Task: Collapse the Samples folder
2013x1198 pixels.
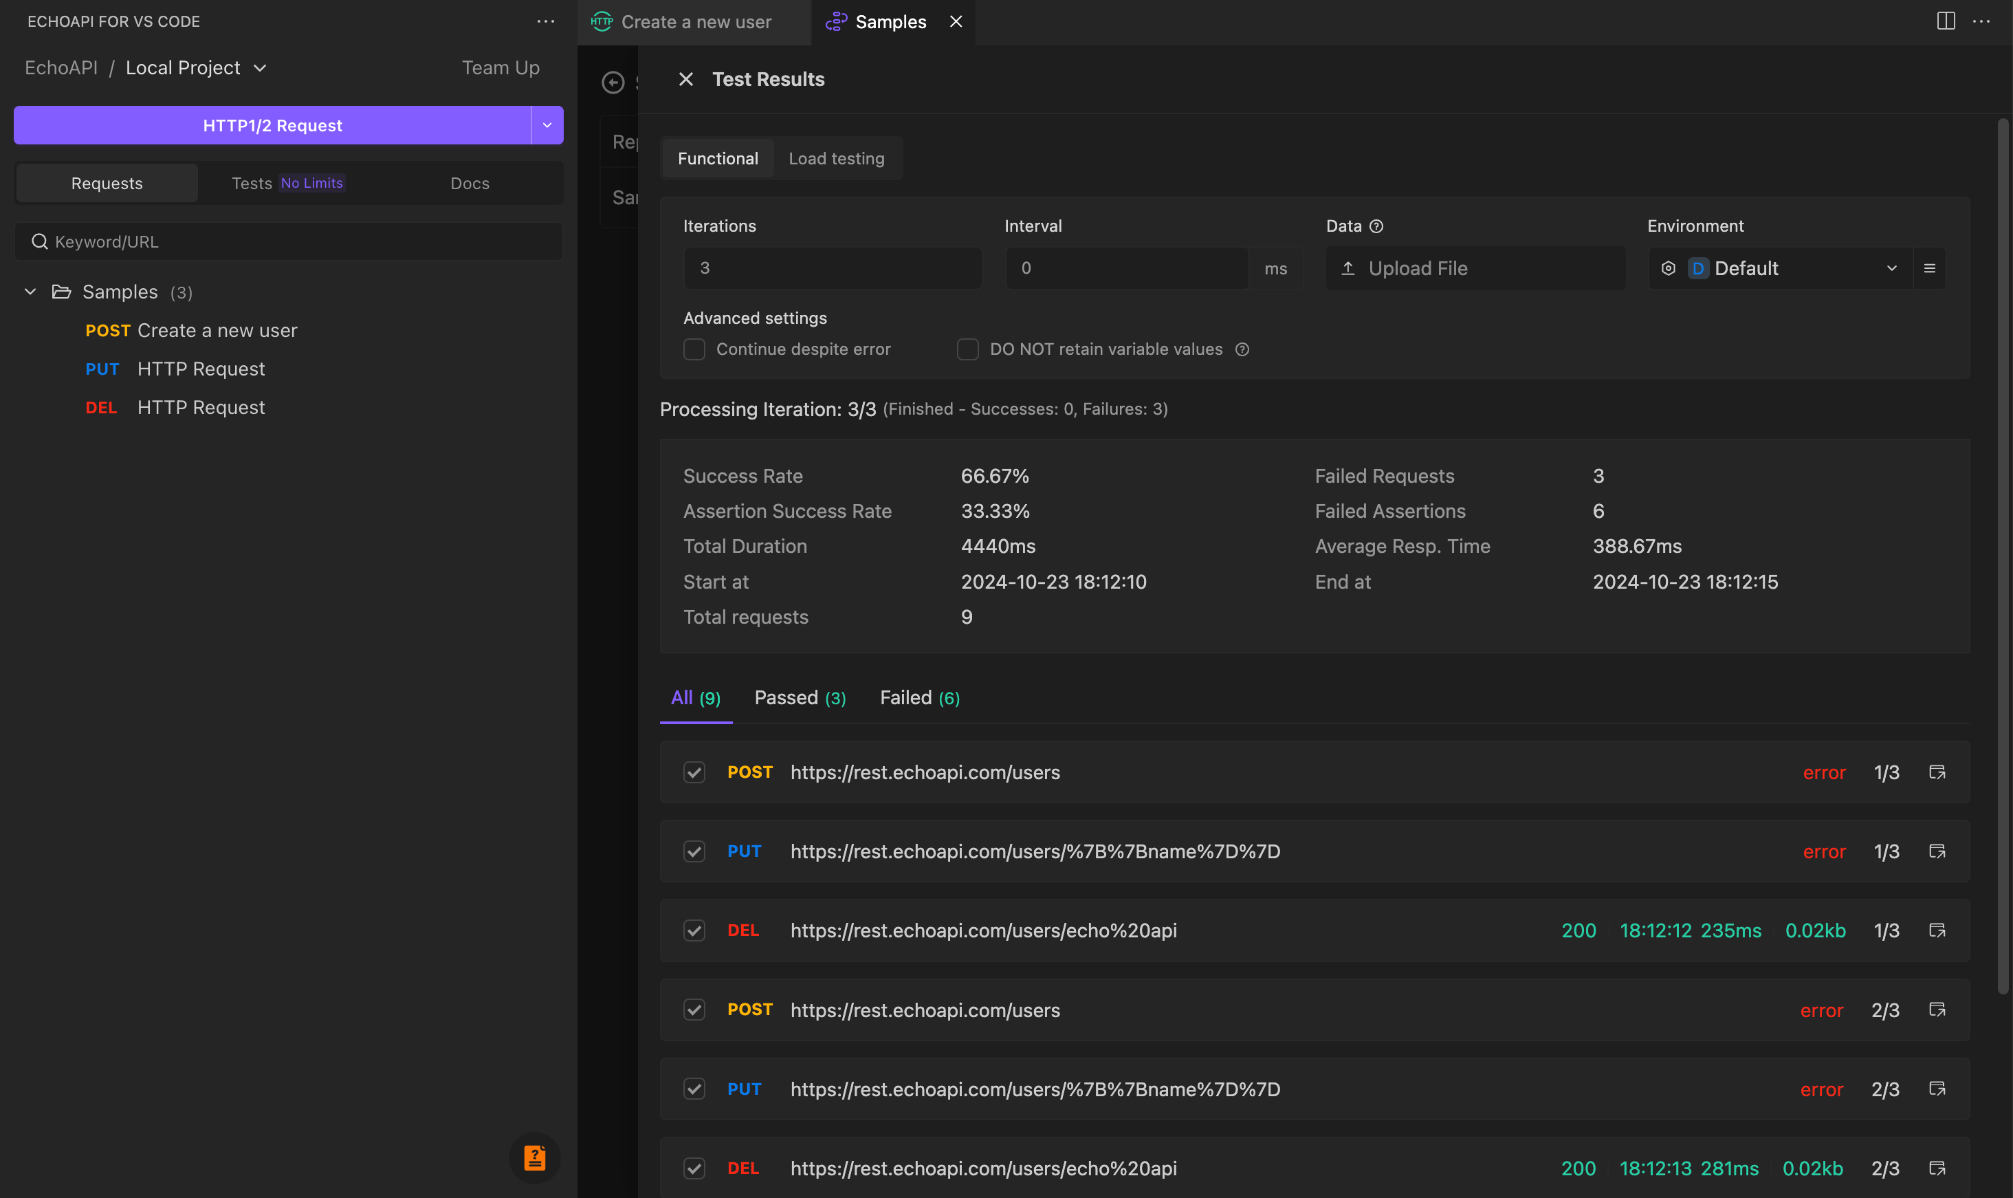Action: 31,292
